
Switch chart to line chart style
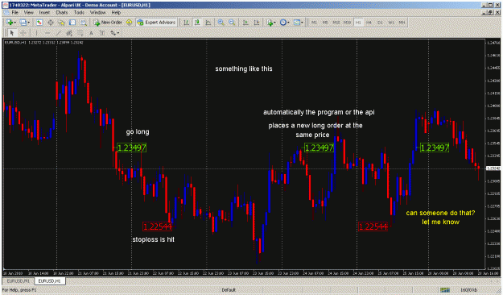pos(208,23)
